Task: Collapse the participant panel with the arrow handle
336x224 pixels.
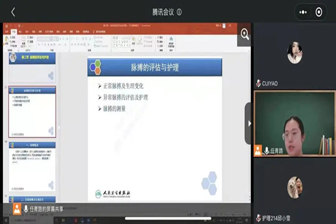Action: pyautogui.click(x=249, y=124)
